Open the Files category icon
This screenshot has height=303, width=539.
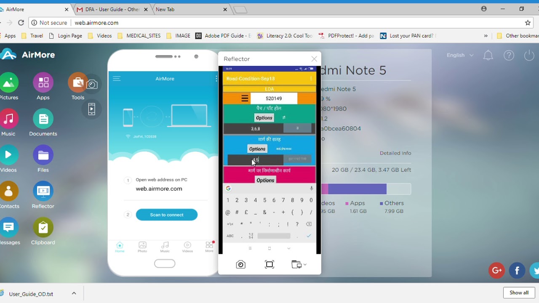coord(43,155)
